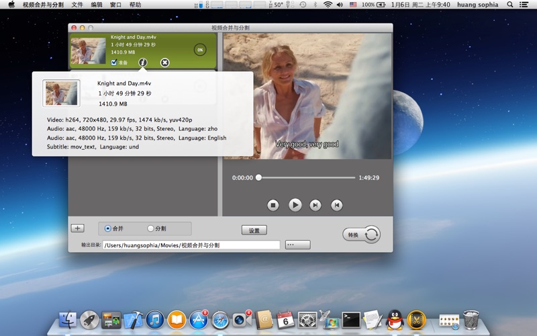Screen dimensions: 537x336
Task: Open the 帮助 menu
Action: [136, 5]
